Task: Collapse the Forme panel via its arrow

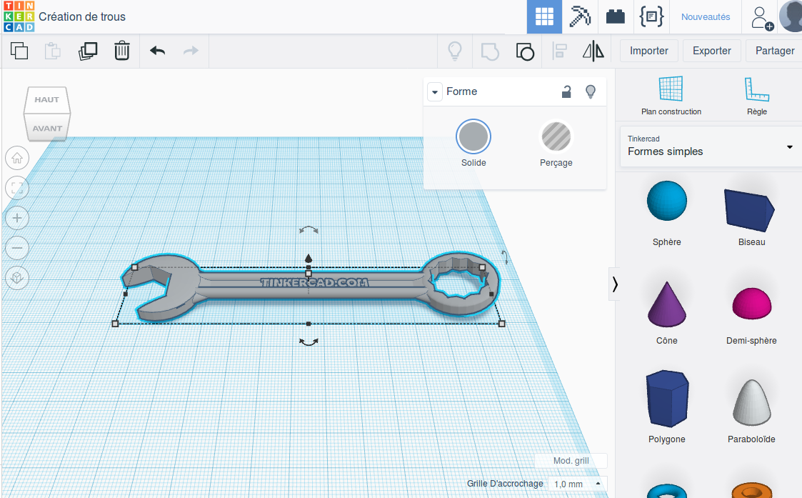Action: coord(435,91)
